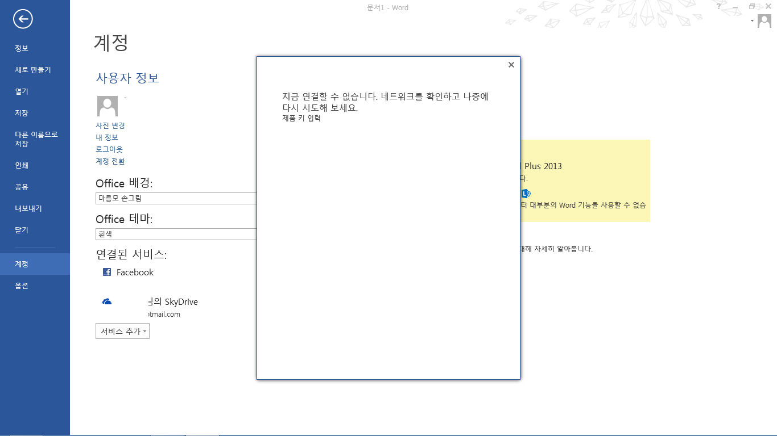This screenshot has height=436, width=777.
Task: Click the 제품 키 입력 link in dialog
Action: tap(301, 118)
